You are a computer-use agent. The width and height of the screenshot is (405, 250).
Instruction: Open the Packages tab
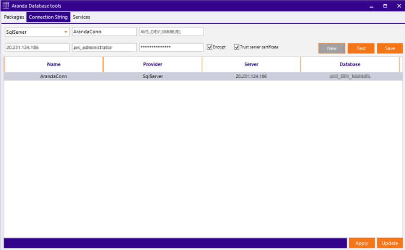(14, 17)
